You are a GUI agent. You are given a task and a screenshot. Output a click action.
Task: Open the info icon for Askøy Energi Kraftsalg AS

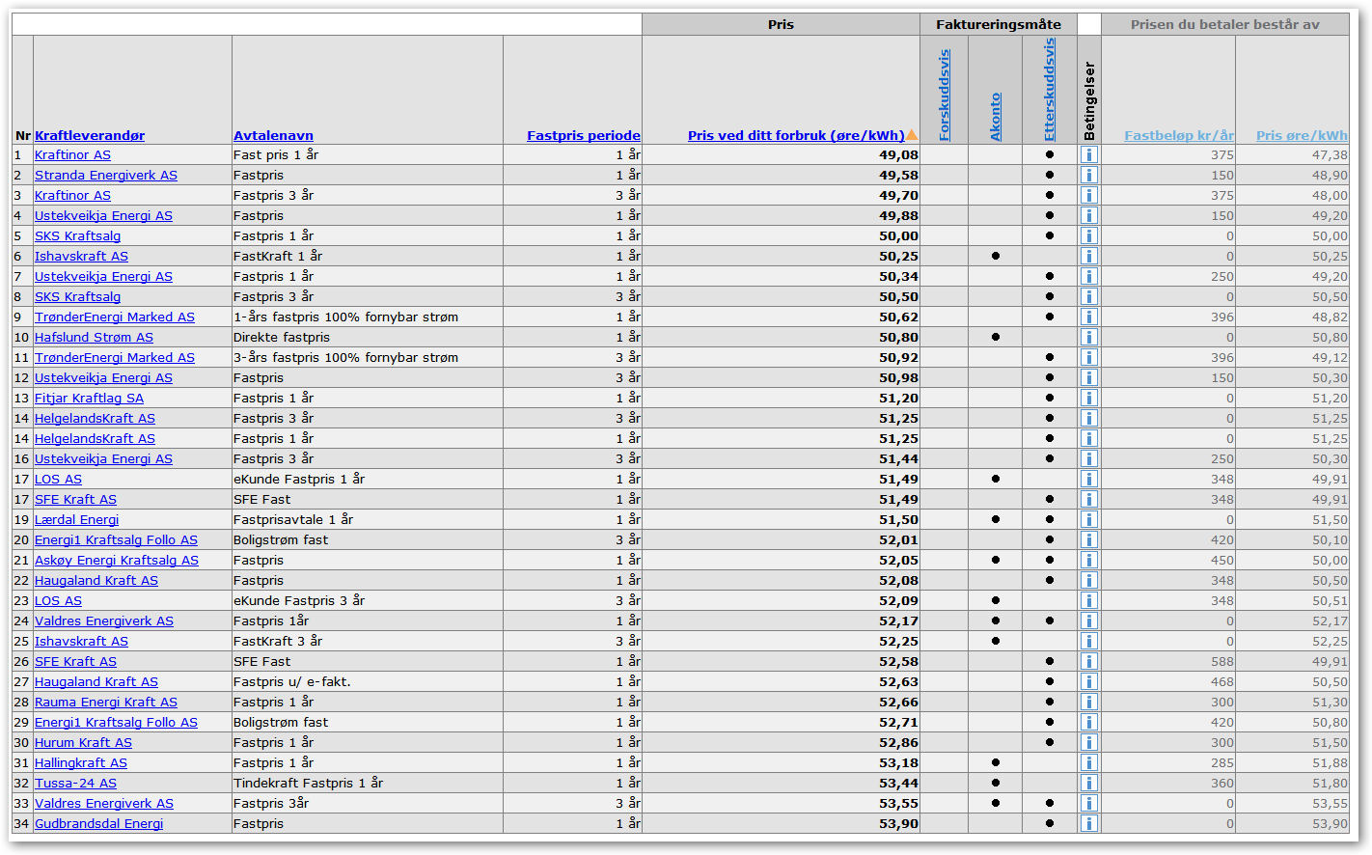pos(1088,560)
